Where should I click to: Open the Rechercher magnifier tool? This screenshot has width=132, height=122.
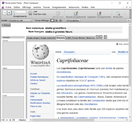pyautogui.click(x=118, y=14)
